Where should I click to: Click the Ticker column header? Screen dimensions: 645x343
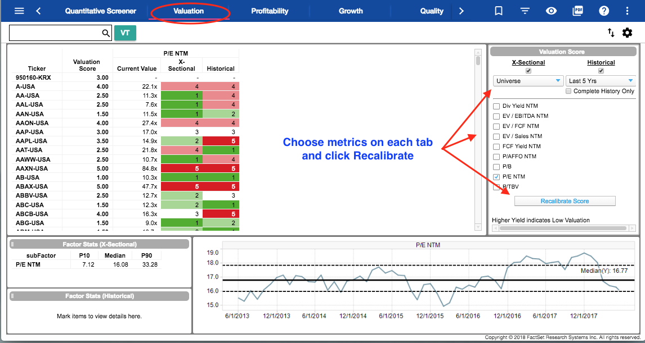(x=37, y=68)
